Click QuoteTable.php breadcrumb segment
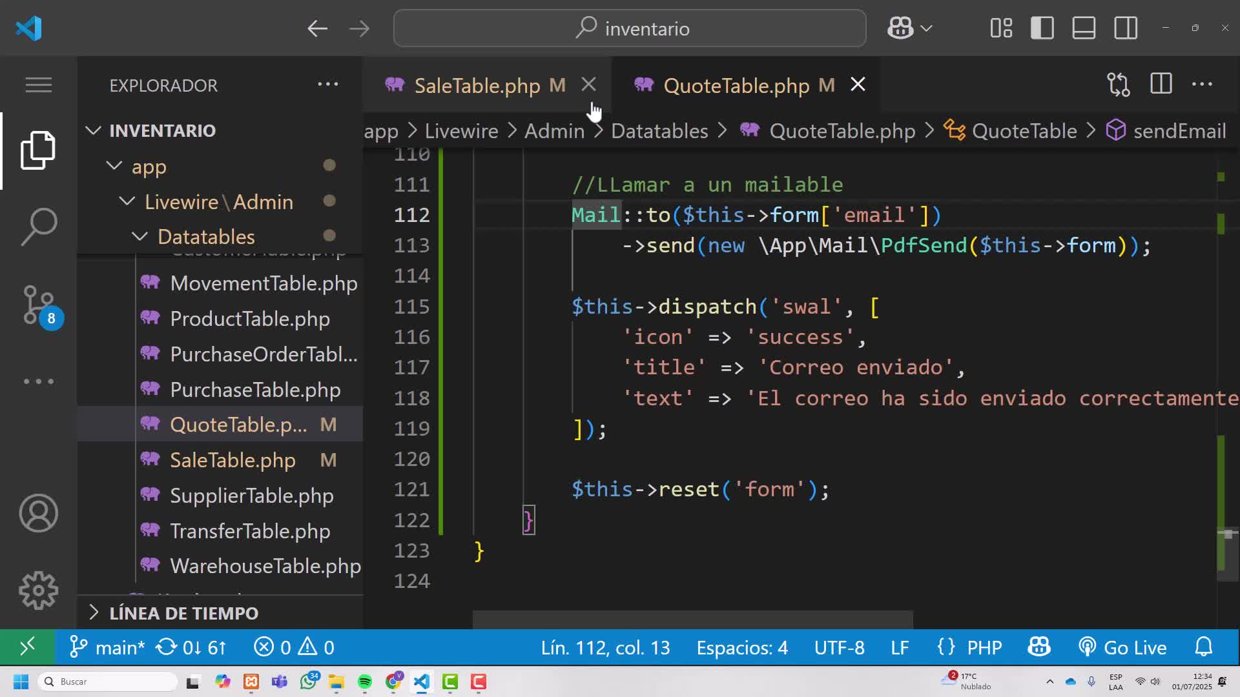This screenshot has width=1240, height=697. 828,131
